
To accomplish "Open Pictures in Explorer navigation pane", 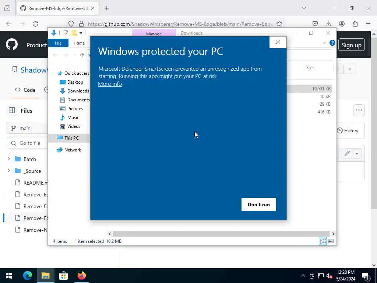I will (x=75, y=109).
